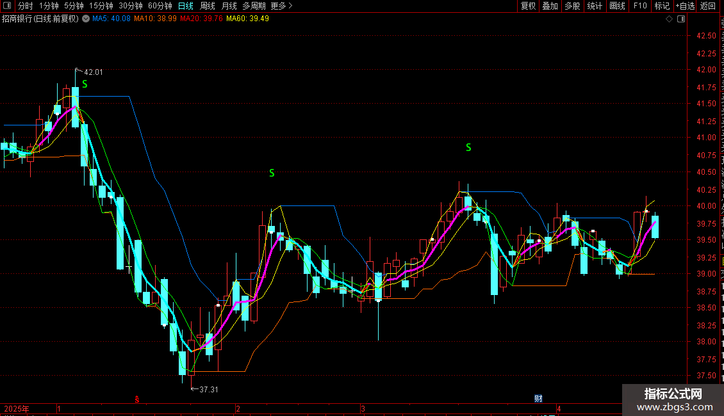The image size is (724, 416).
Task: Toggle the left sidebar panel icon
Action: 7,6
